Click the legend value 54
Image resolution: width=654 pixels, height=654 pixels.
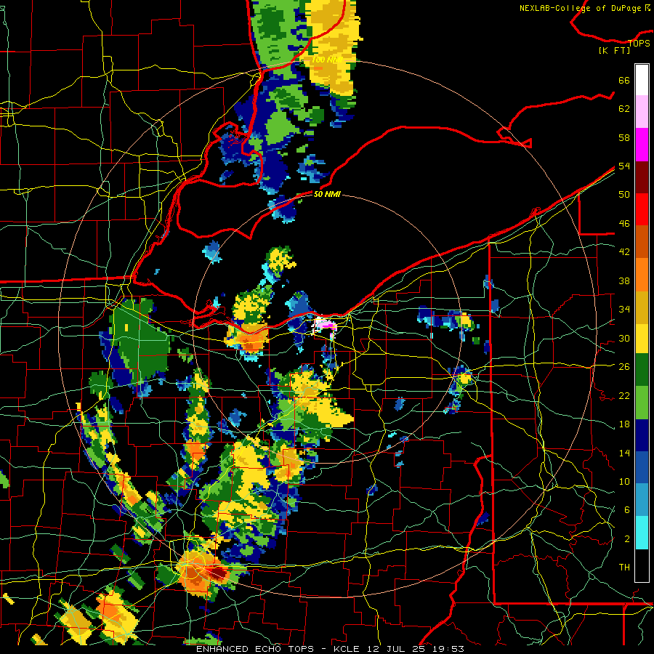point(624,166)
